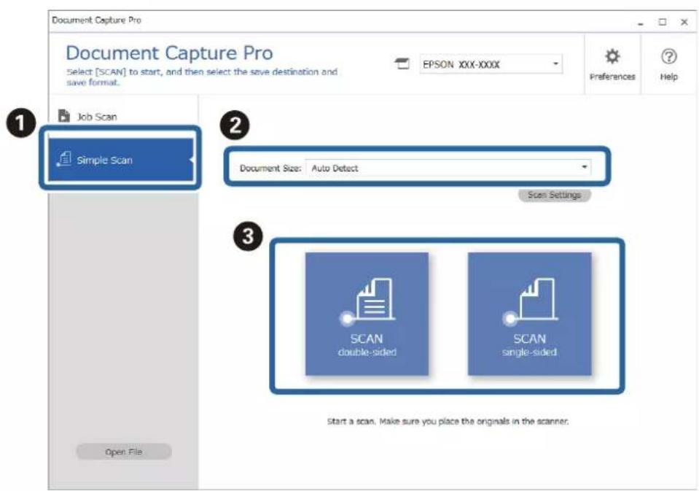Screen dimensions: 699x491
Task: Minimize the Document Capture Pro window
Action: pyautogui.click(x=641, y=22)
